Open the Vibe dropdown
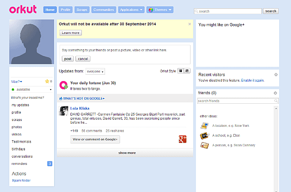This screenshot has width=291, height=192. click(16, 82)
